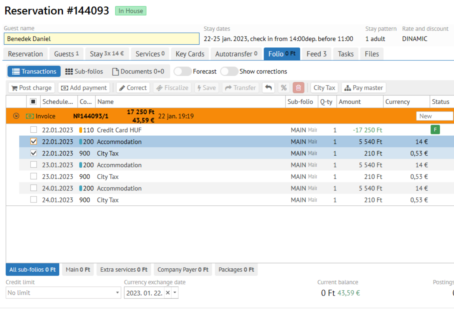Click the percent discount icon

[284, 88]
